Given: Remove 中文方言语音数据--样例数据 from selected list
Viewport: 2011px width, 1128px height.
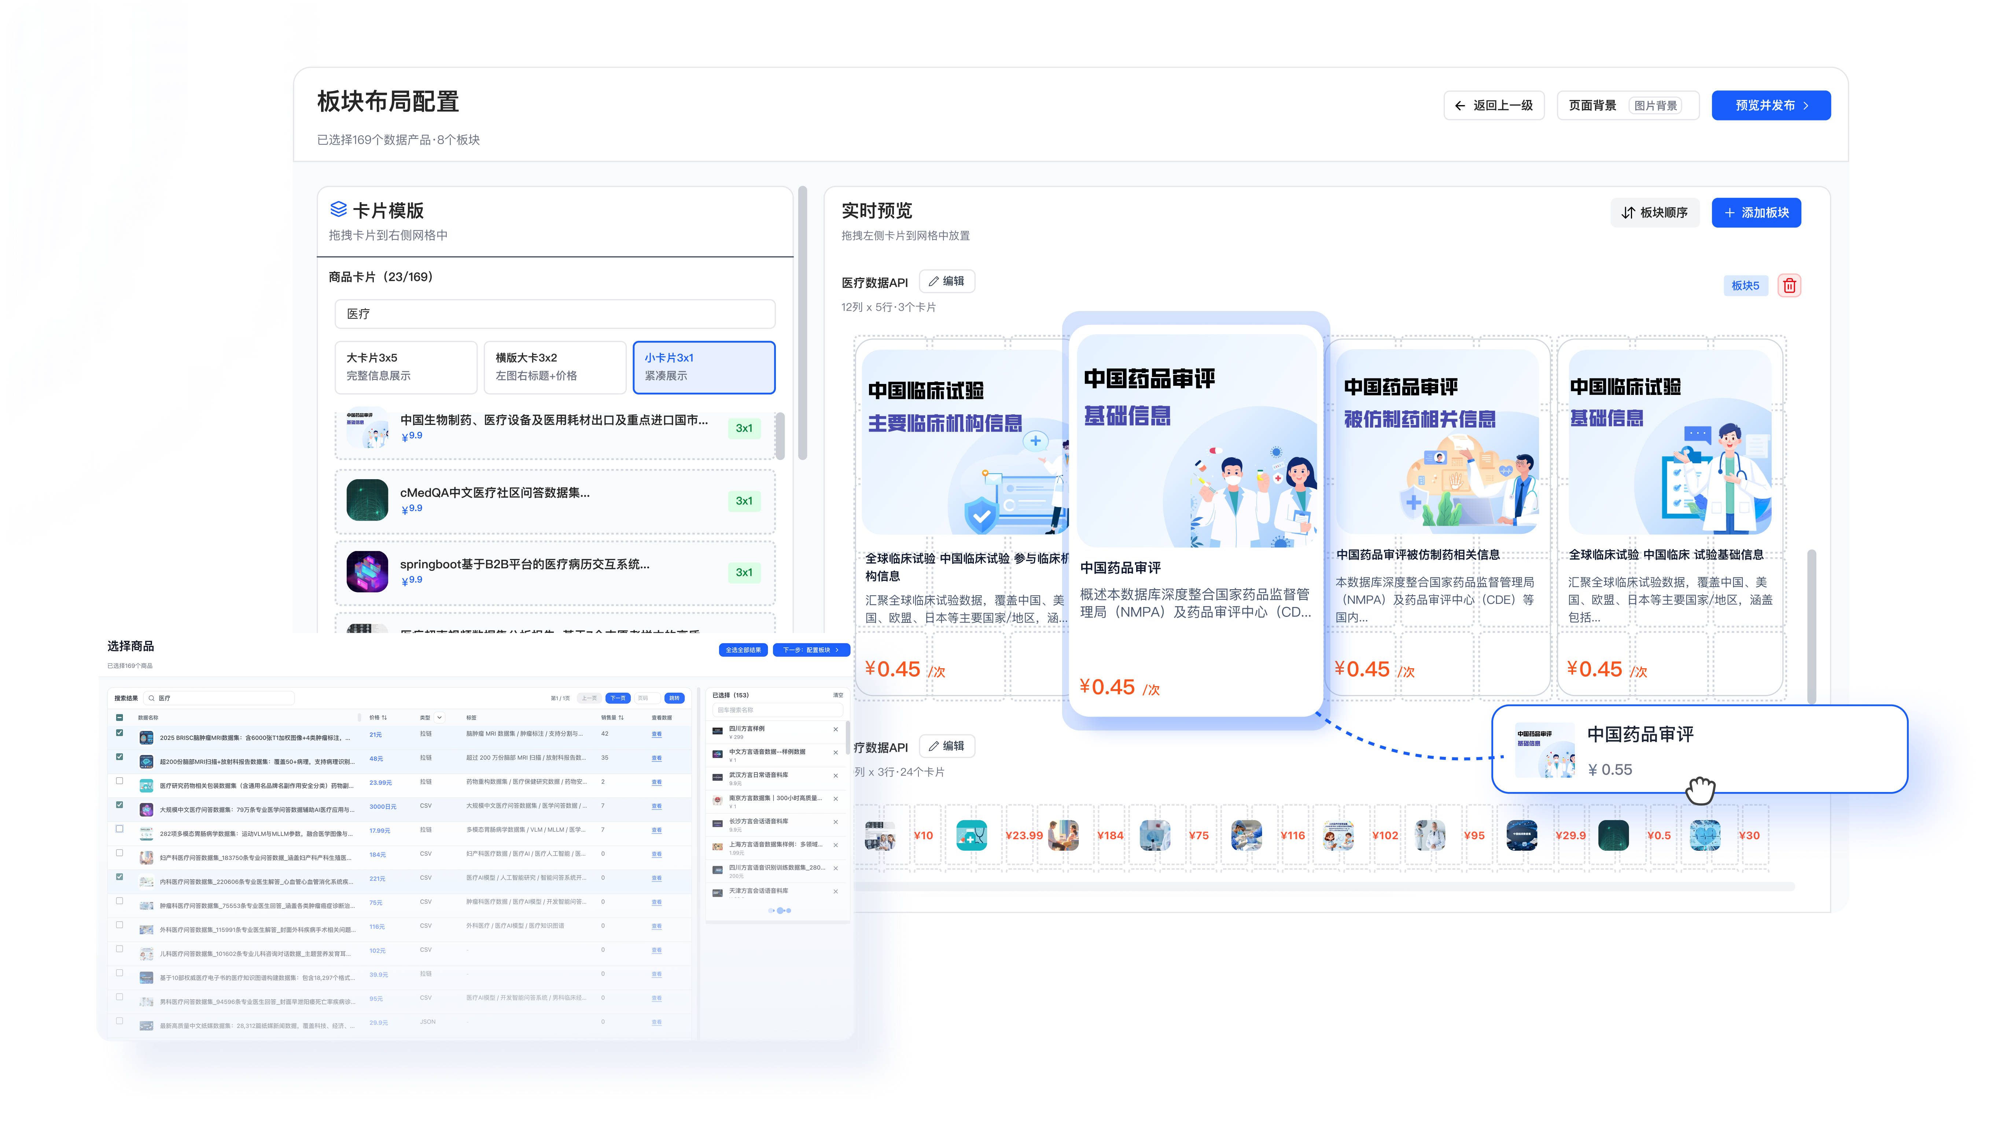Looking at the screenshot, I should (835, 753).
